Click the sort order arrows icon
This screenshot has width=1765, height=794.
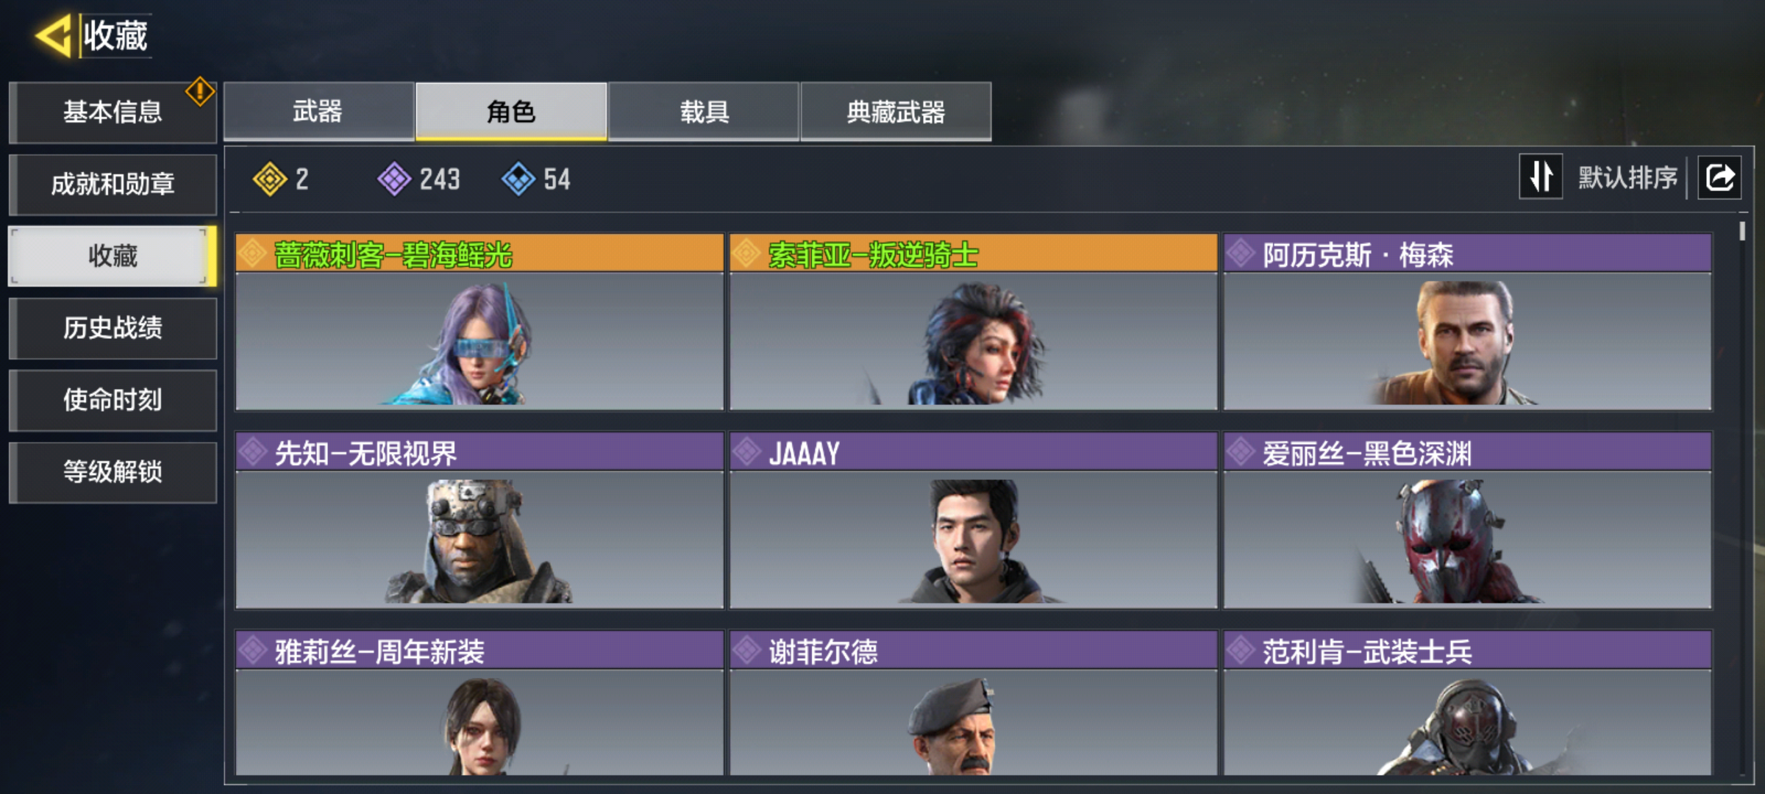point(1541,177)
